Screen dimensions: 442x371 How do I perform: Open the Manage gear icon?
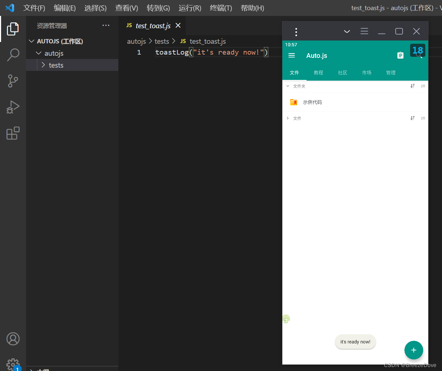[13, 364]
